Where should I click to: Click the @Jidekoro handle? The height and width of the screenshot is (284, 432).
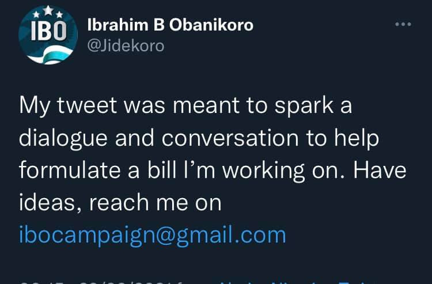(125, 46)
